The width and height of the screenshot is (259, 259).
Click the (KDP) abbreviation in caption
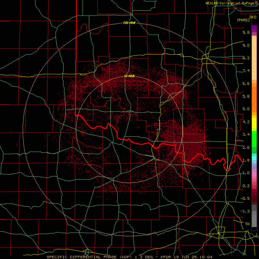coord(126,257)
